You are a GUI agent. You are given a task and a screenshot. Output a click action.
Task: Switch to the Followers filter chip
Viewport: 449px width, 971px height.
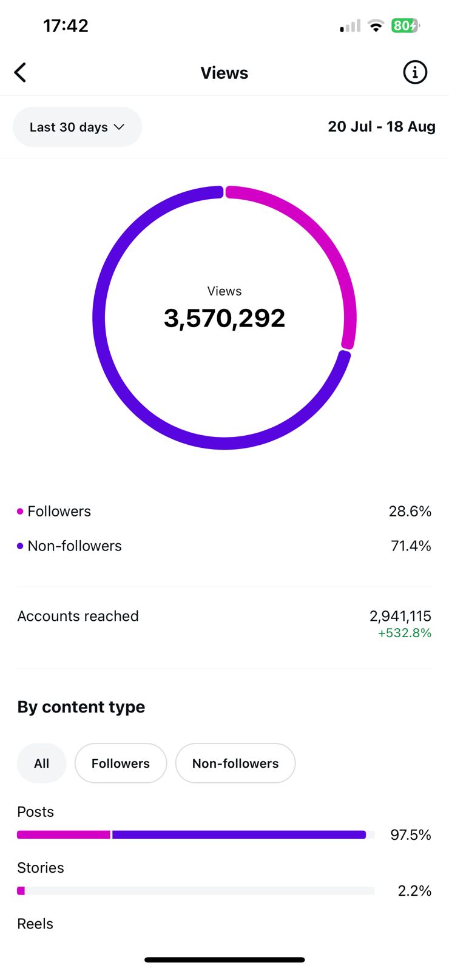[121, 763]
